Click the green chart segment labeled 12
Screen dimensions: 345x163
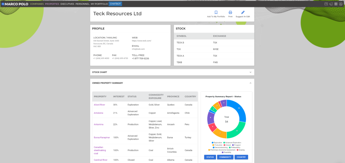[237, 131]
